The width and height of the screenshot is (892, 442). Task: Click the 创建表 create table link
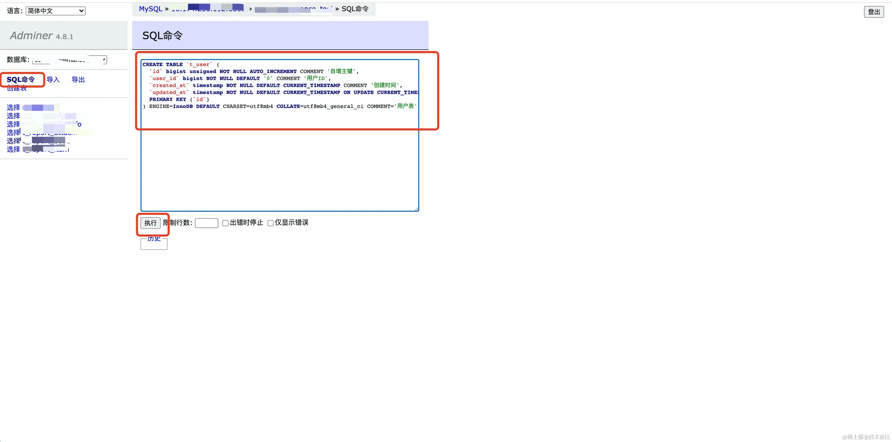pos(17,89)
